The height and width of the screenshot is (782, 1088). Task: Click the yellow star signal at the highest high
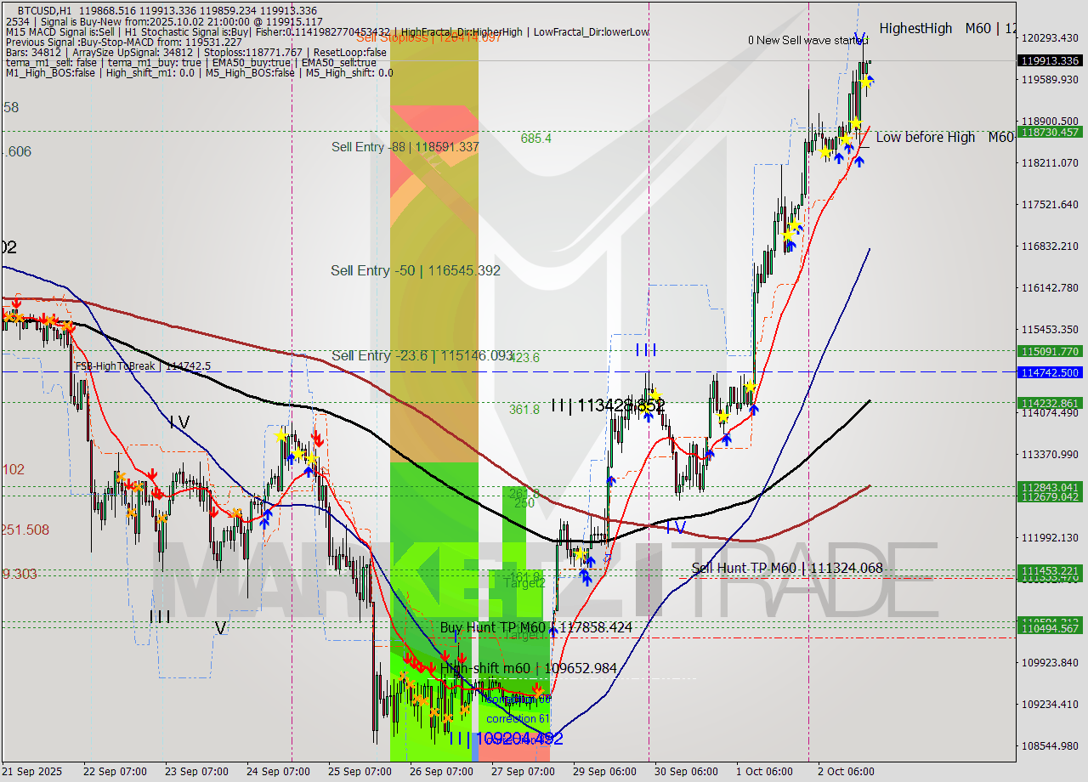pos(867,82)
